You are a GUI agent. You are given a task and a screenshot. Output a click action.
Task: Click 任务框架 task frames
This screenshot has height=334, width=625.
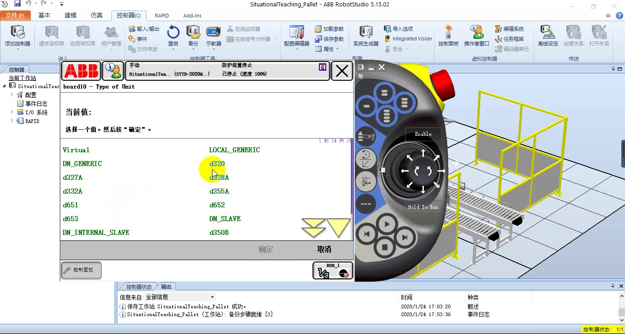tap(510, 39)
